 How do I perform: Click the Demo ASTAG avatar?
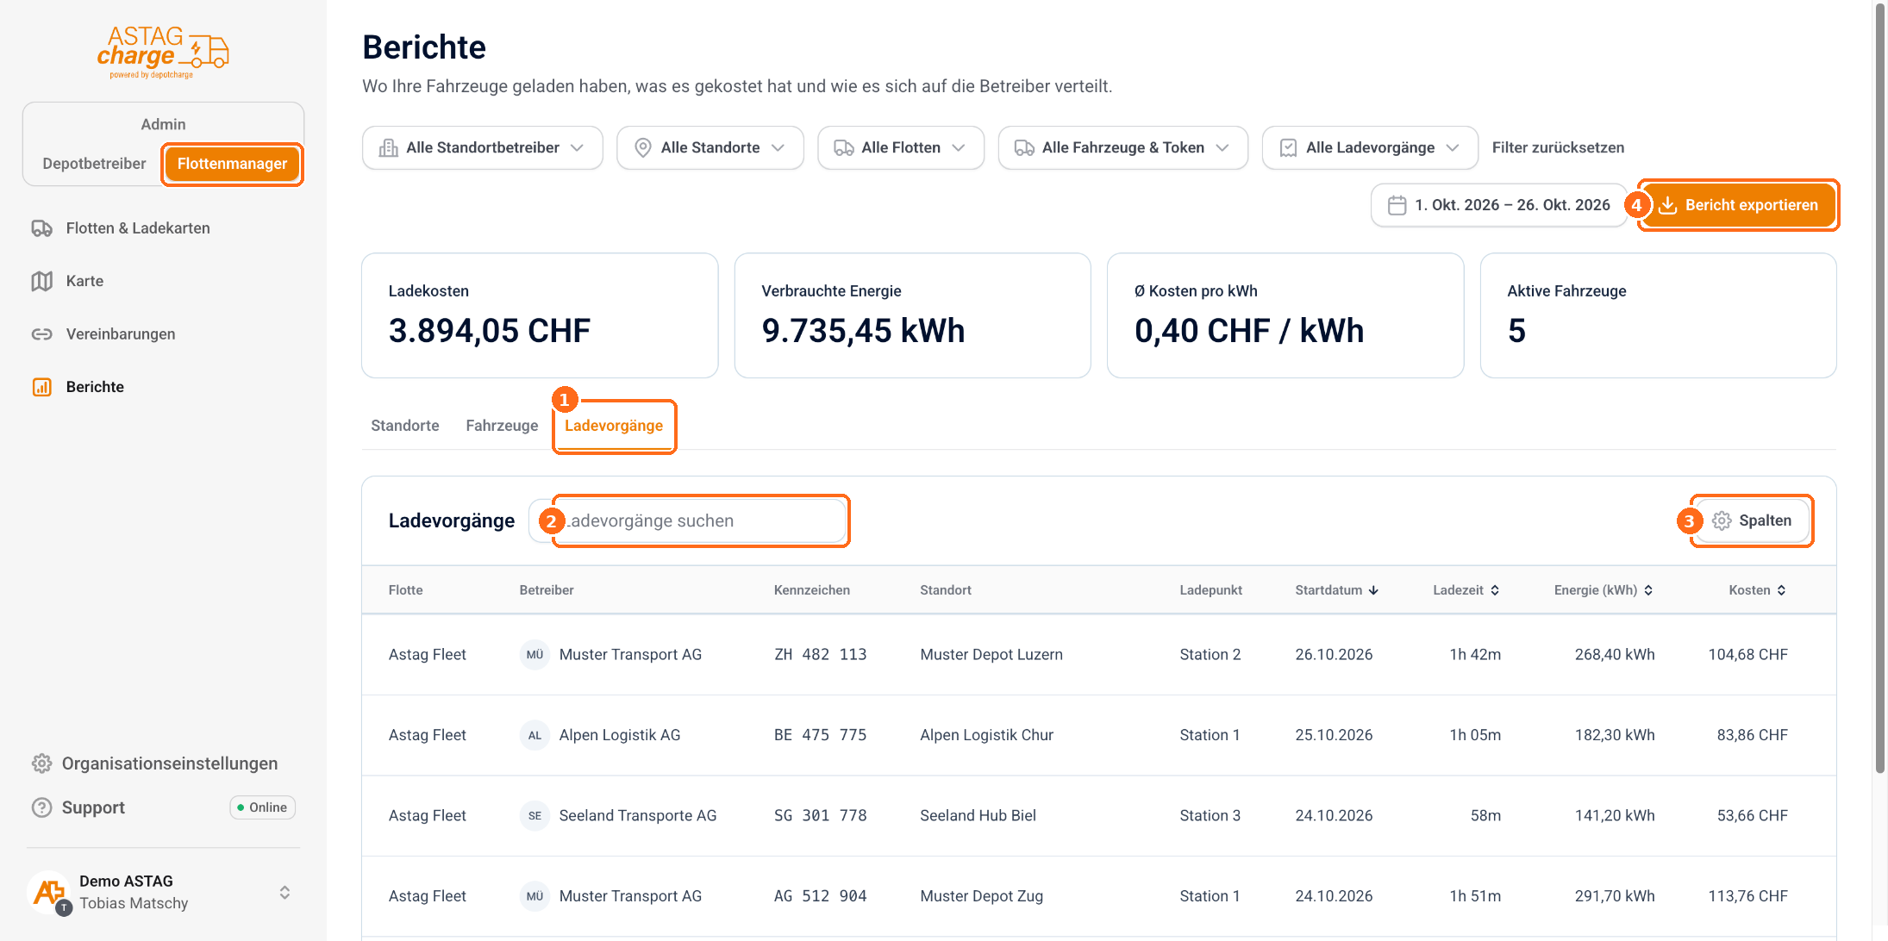[49, 892]
